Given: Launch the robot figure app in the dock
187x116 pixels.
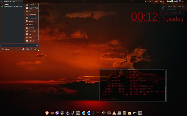Looking at the screenshot, I should point(67,113).
